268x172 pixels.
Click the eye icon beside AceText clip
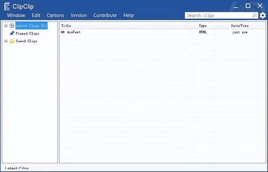(63, 32)
